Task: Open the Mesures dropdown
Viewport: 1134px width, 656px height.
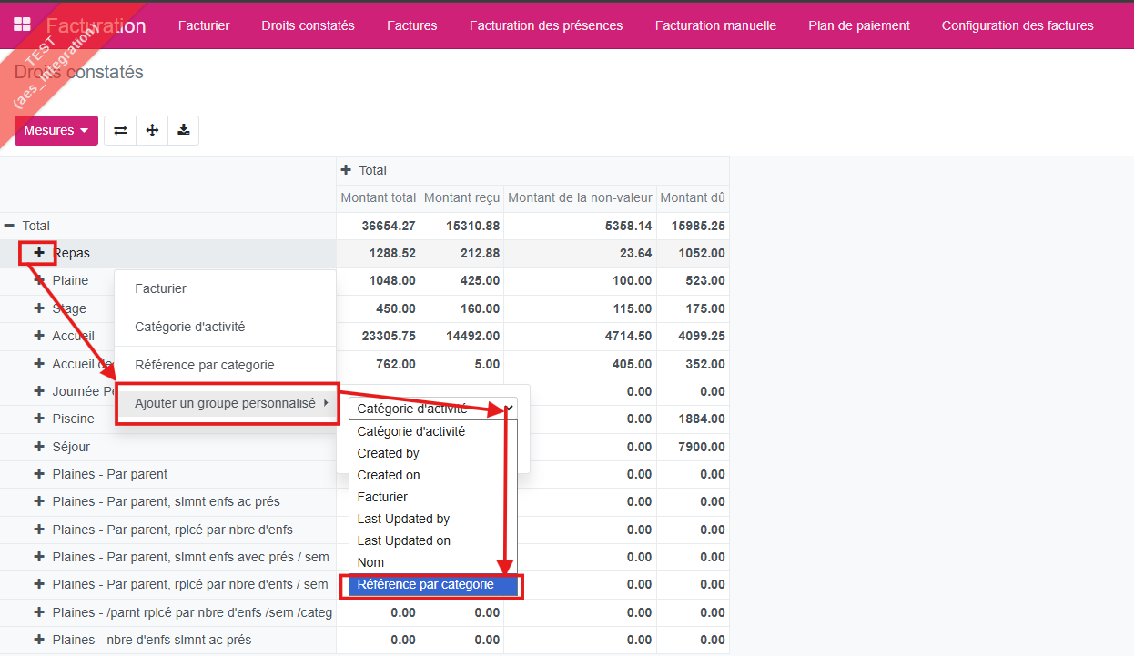Action: point(56,130)
